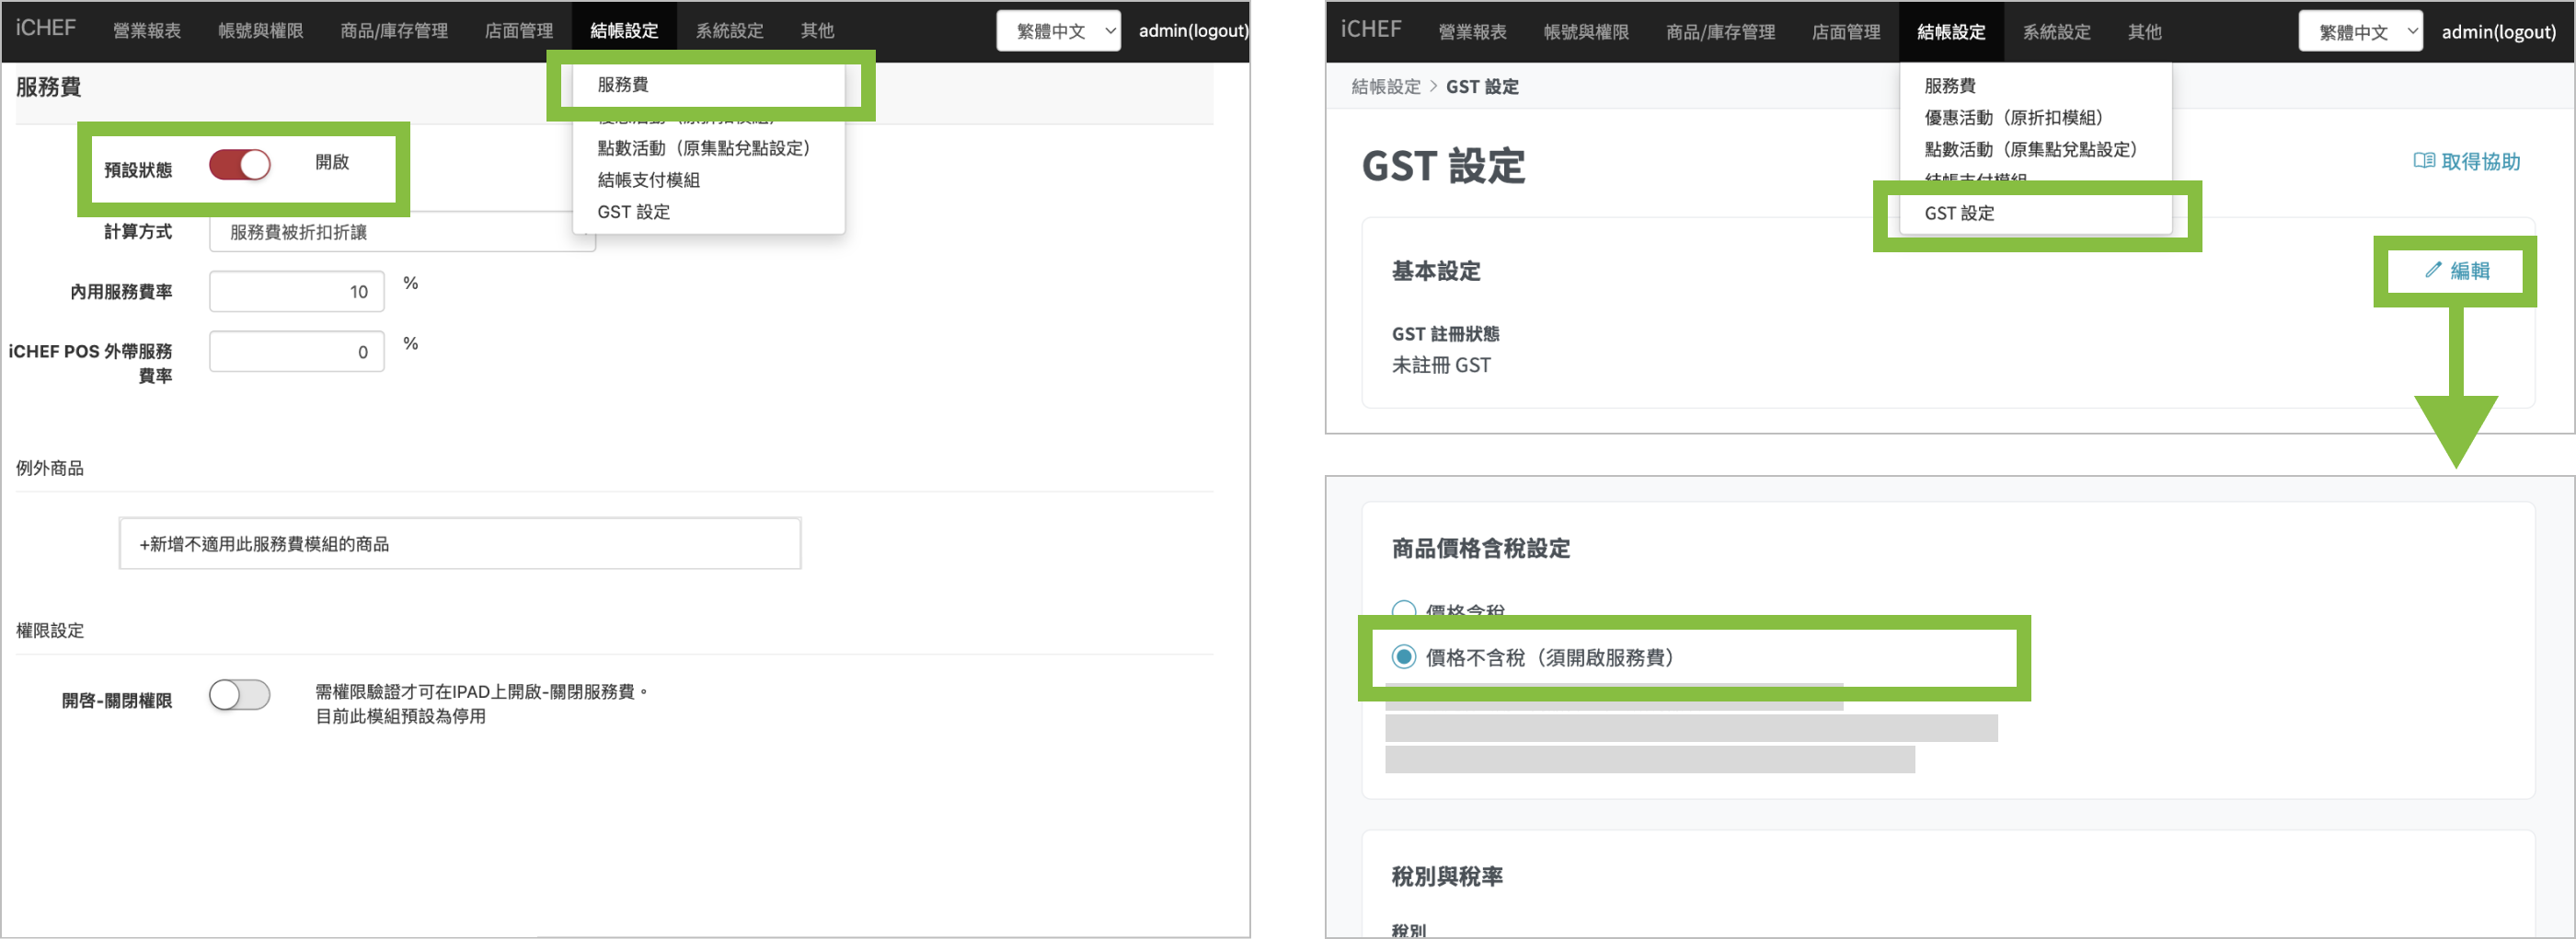Choose GST 設定 from the right dropdown menu

pos(1959,214)
